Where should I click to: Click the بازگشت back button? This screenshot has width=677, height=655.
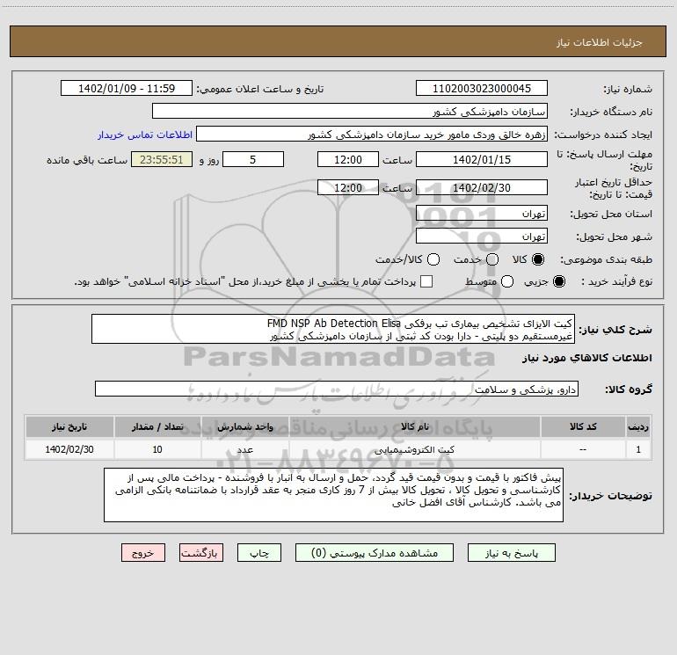[201, 553]
